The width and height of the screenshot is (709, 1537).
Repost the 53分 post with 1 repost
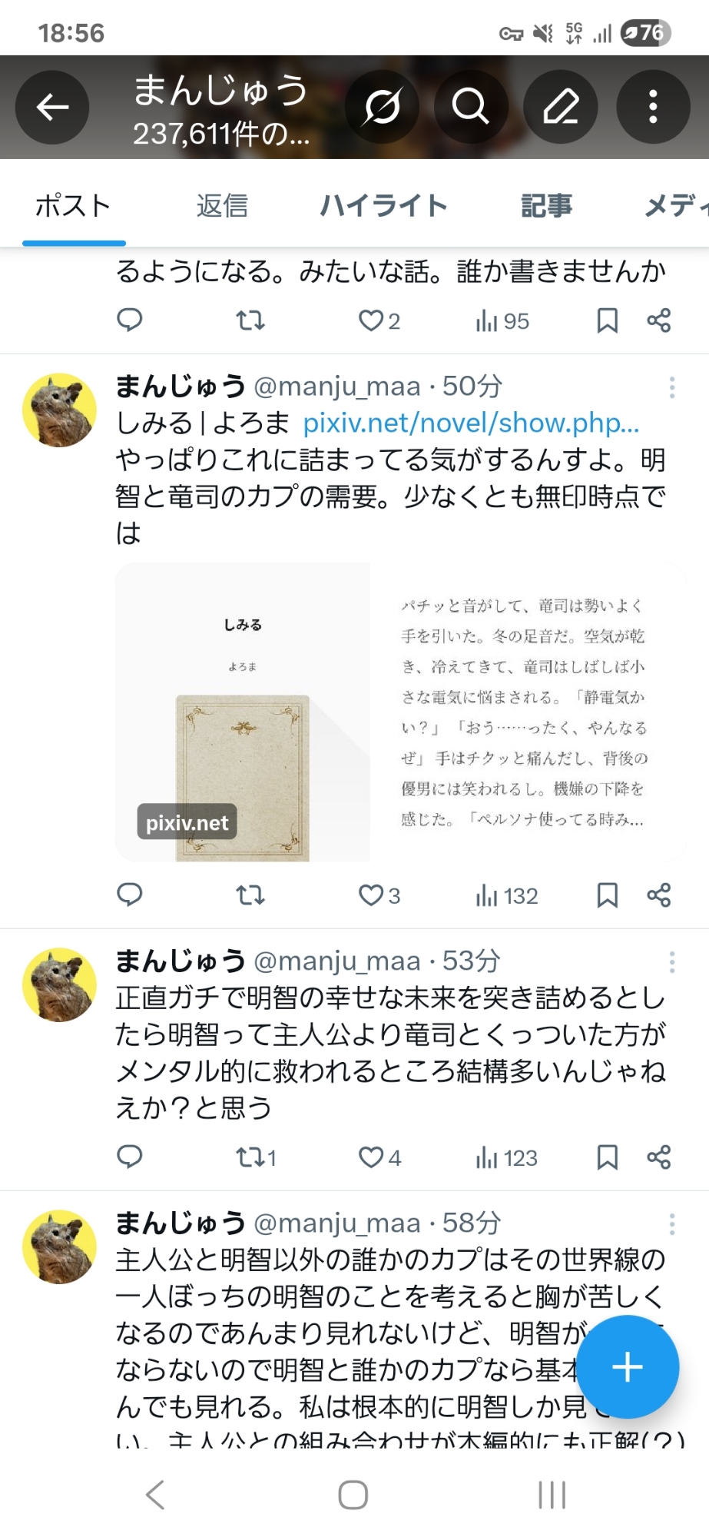tap(256, 1157)
